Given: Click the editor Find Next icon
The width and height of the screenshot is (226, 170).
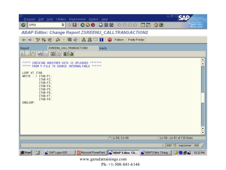Looking at the screenshot, I should pos(58,54).
